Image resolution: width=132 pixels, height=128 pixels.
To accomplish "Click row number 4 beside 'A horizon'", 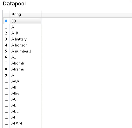I will click(x=6, y=45).
